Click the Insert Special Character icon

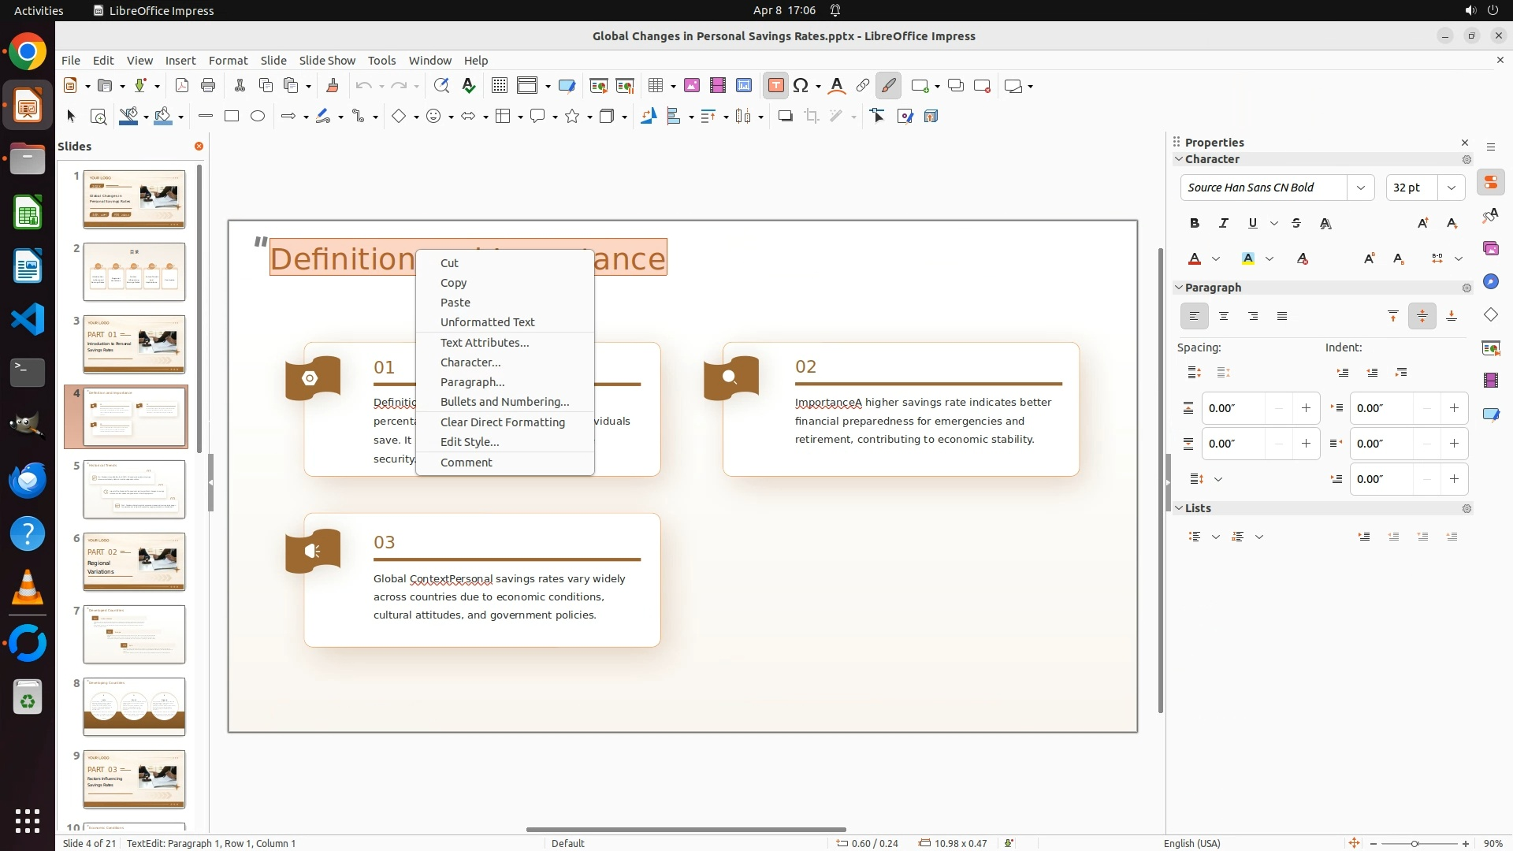coord(801,86)
